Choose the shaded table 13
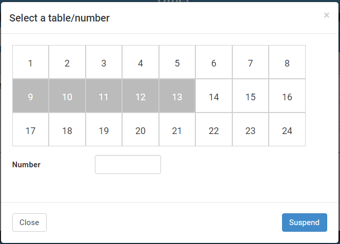The width and height of the screenshot is (340, 244). pos(177,97)
